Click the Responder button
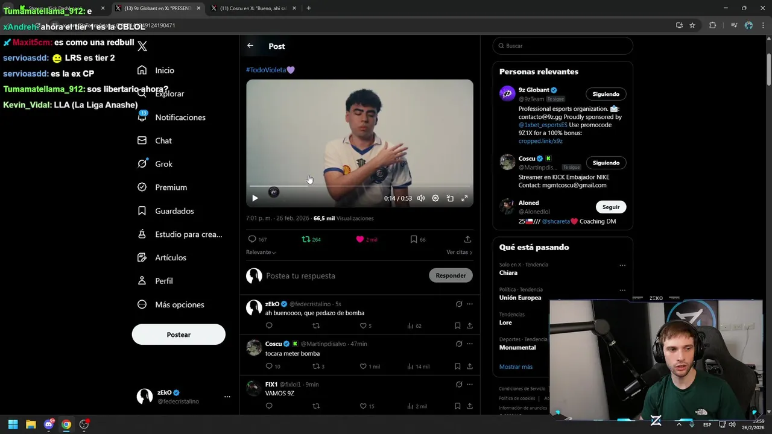Viewport: 772px width, 434px height. pos(451,275)
